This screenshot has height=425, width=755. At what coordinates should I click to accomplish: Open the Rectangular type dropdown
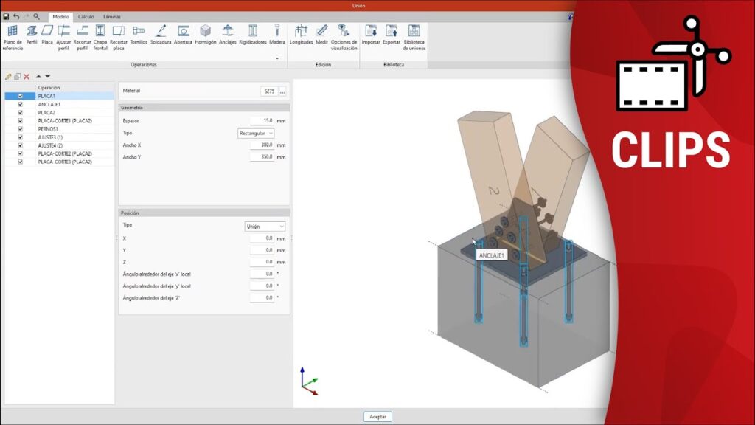click(x=256, y=133)
